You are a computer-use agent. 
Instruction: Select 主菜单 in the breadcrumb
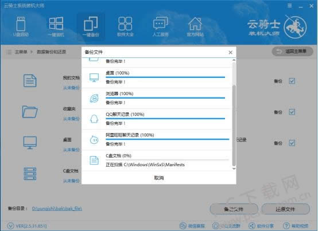(x=21, y=52)
